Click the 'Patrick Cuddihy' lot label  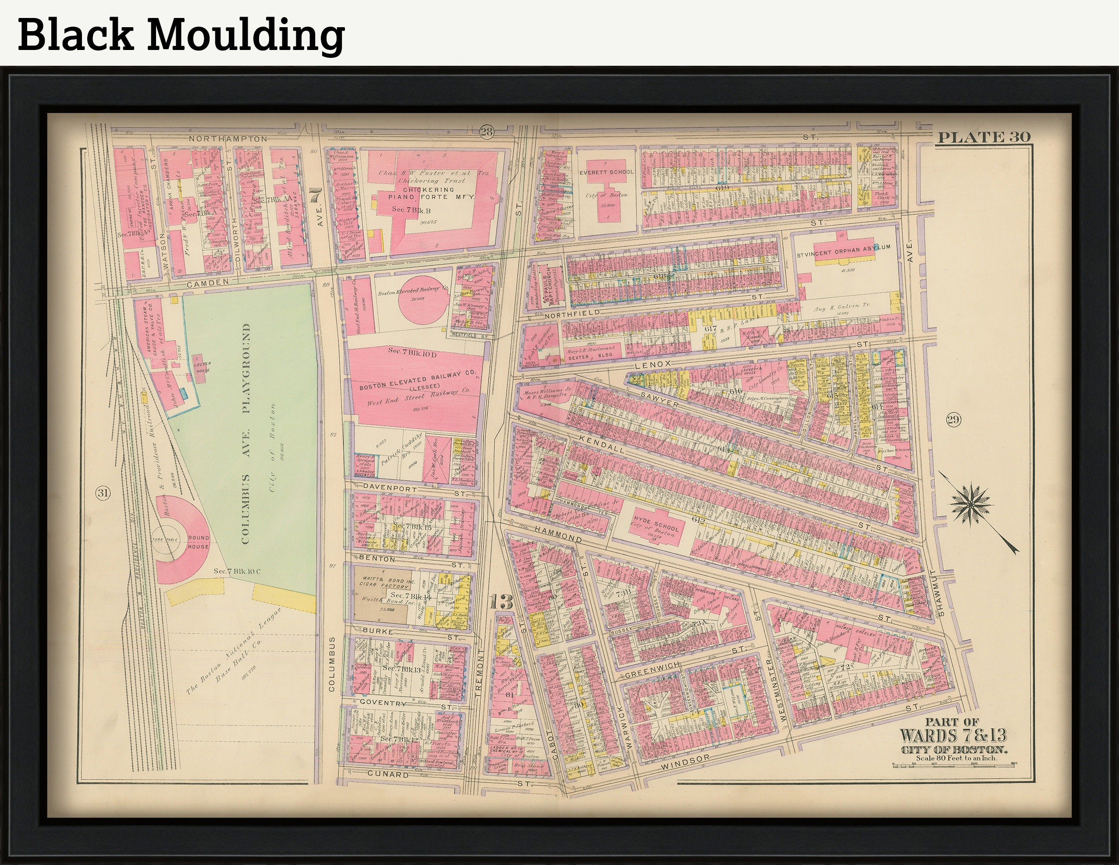401,449
